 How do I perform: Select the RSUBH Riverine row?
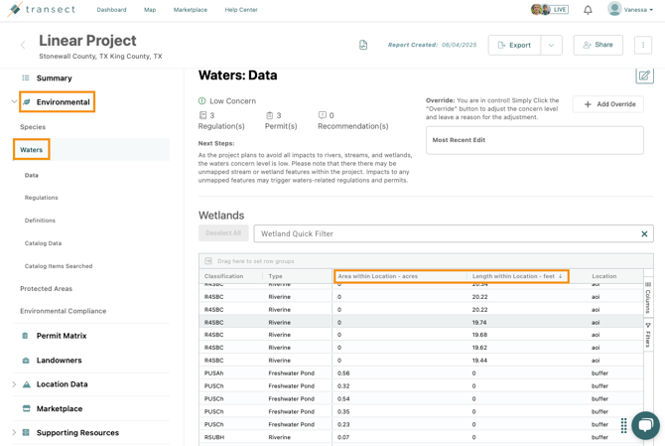coord(421,437)
